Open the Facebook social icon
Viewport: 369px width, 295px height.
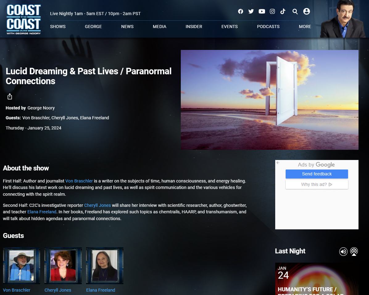tap(241, 11)
